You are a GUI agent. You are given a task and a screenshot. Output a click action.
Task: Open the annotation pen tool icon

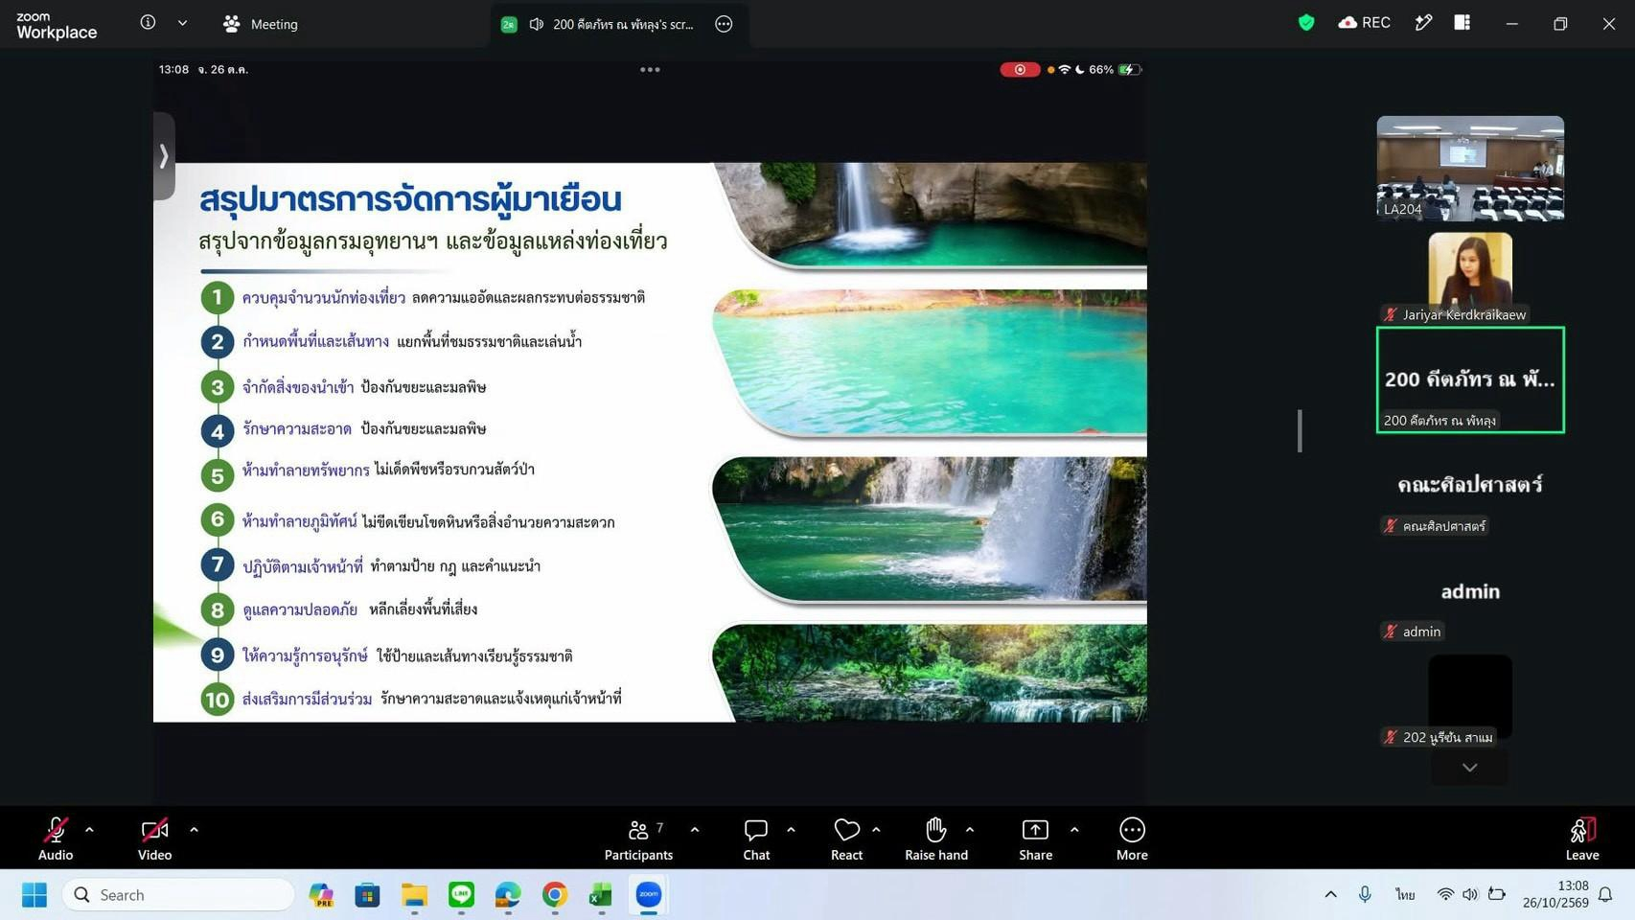coord(1423,23)
